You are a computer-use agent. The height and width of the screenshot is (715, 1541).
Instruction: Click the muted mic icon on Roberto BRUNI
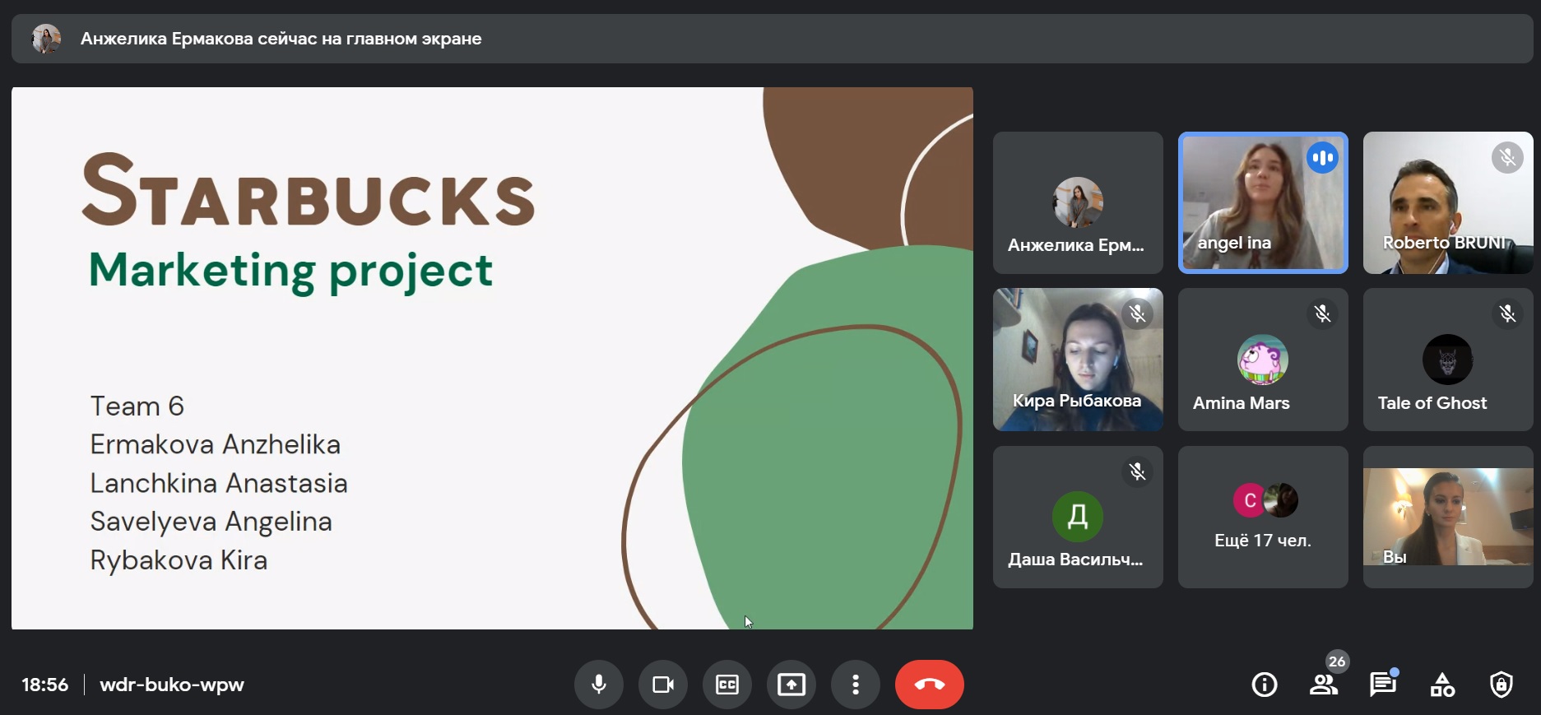pyautogui.click(x=1507, y=157)
